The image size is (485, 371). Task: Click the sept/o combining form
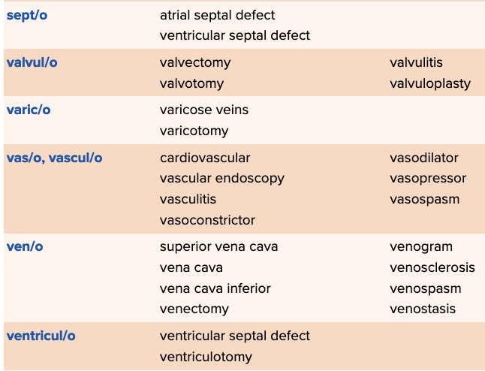(x=28, y=15)
